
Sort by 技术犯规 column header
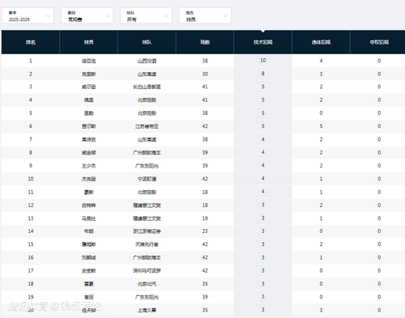point(263,42)
